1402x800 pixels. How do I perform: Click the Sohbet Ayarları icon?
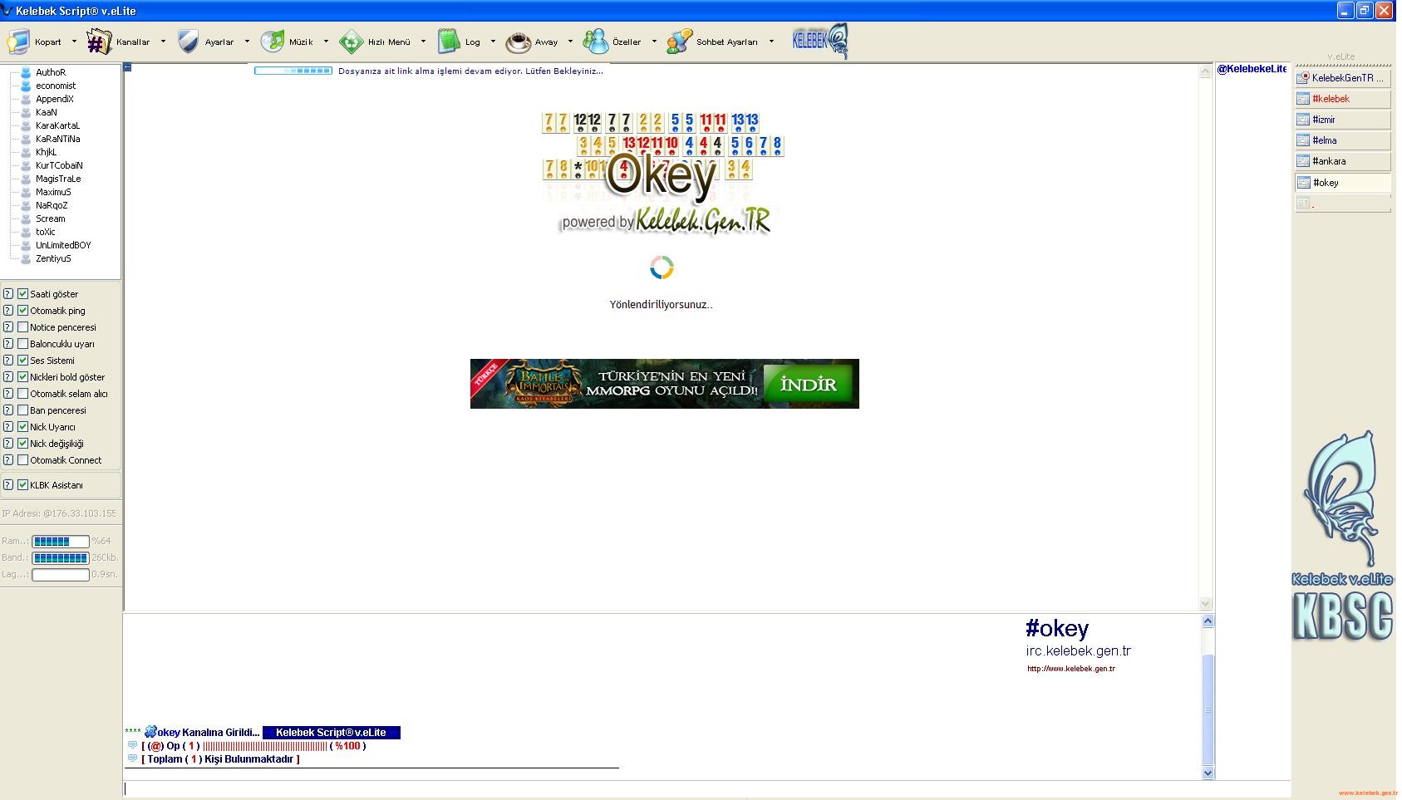[679, 41]
